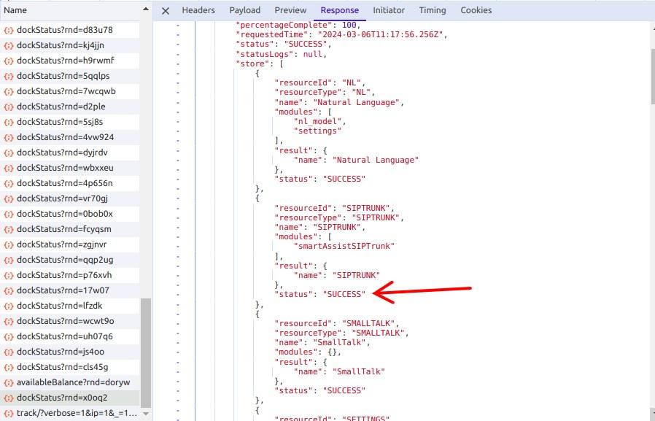Switch to the Payload tab
Viewport: 655px width, 421px height.
click(245, 10)
